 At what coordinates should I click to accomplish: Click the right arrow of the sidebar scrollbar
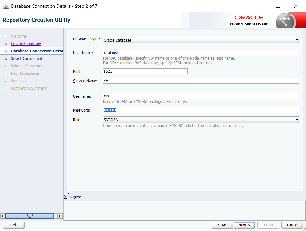60,216
